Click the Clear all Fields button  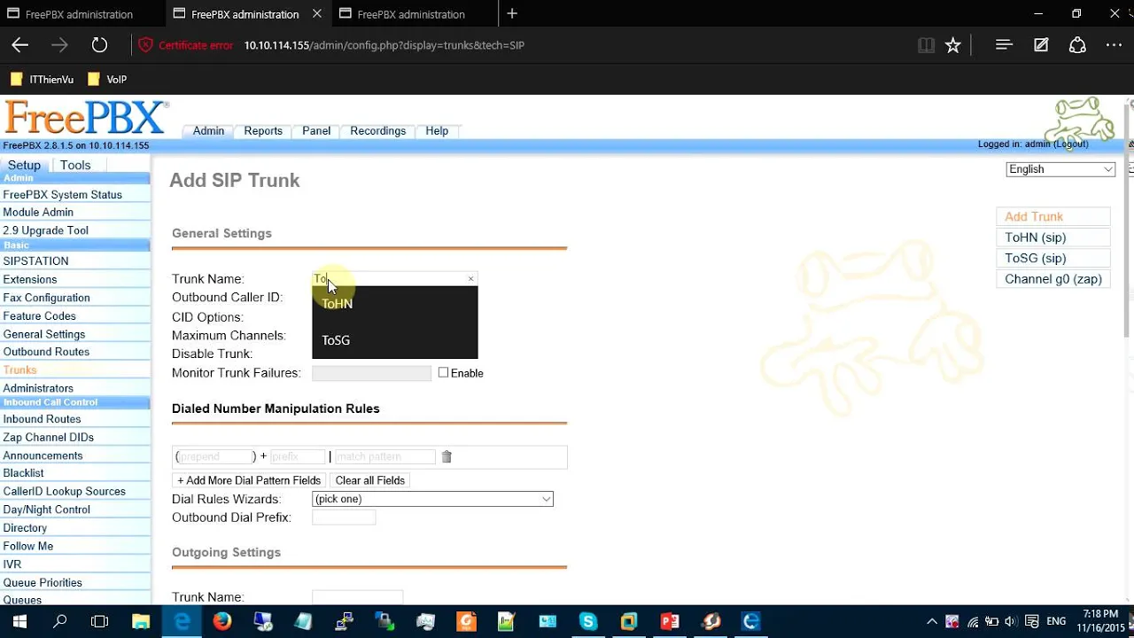(x=370, y=480)
